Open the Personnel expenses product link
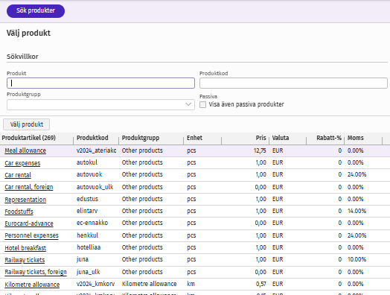 [31, 235]
